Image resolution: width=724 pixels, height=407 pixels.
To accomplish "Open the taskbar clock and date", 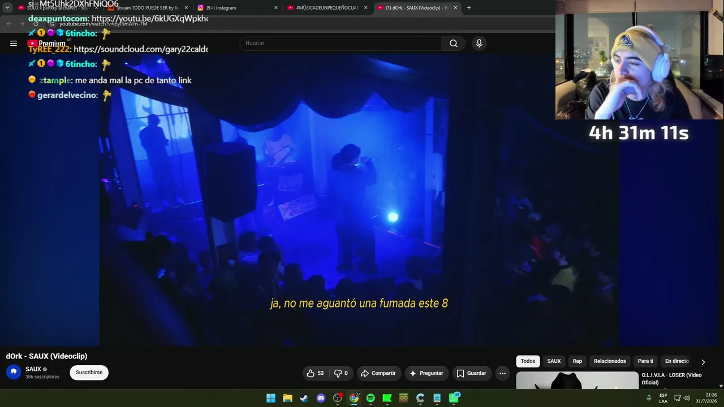I will [x=706, y=398].
